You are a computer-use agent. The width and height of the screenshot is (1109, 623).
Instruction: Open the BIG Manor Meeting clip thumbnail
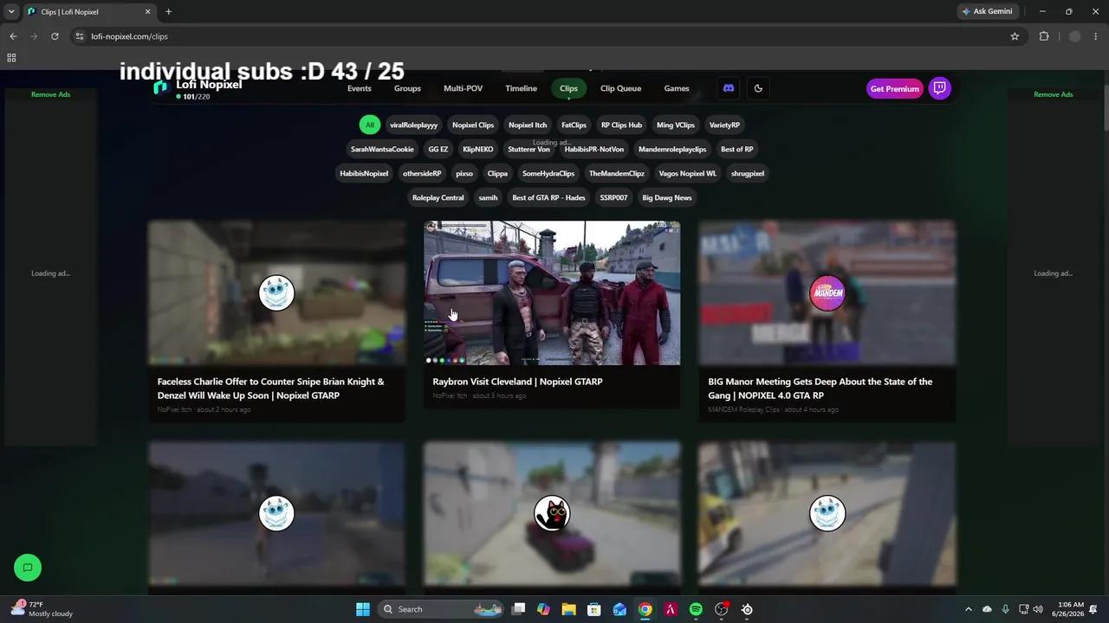click(x=827, y=292)
